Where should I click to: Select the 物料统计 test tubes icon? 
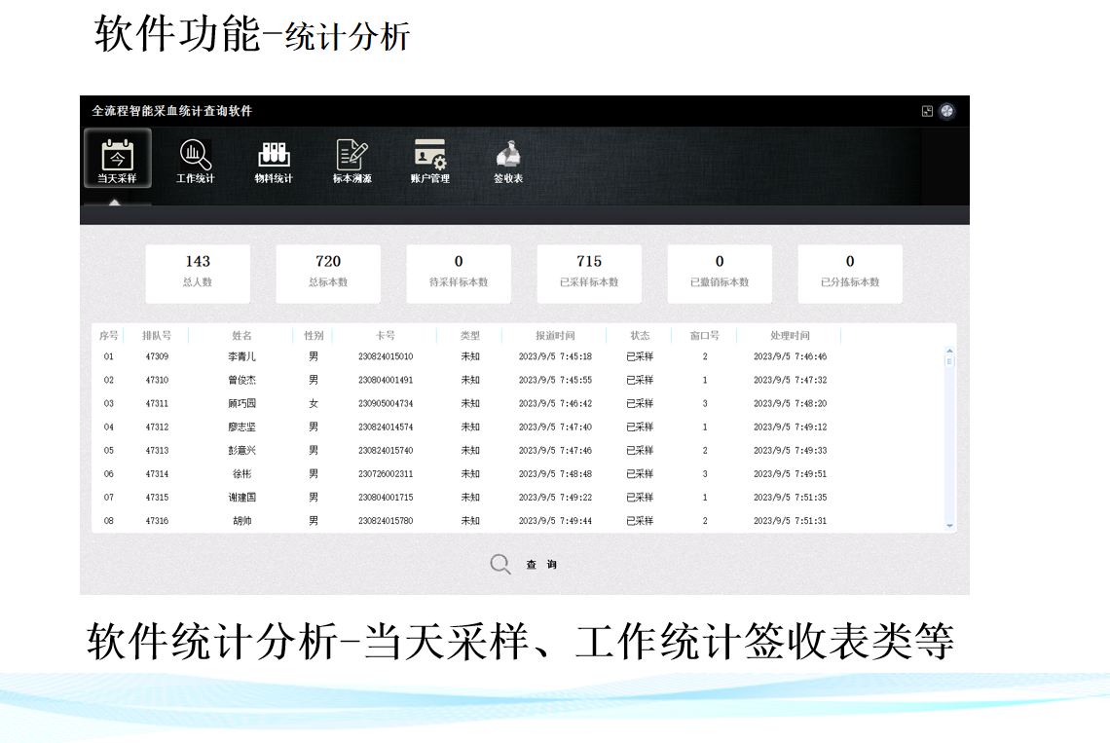point(274,156)
